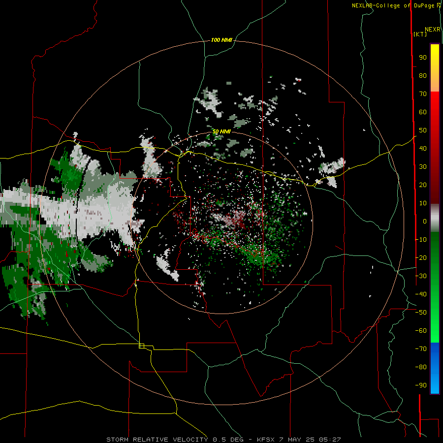Click the [KT] units label
Image resolution: width=443 pixels, height=443 pixels.
pos(420,34)
